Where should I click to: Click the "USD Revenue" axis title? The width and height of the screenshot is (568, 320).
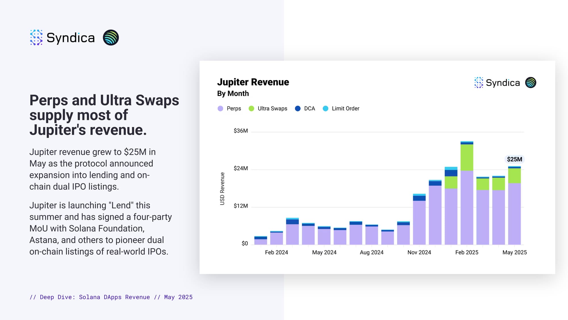click(222, 189)
